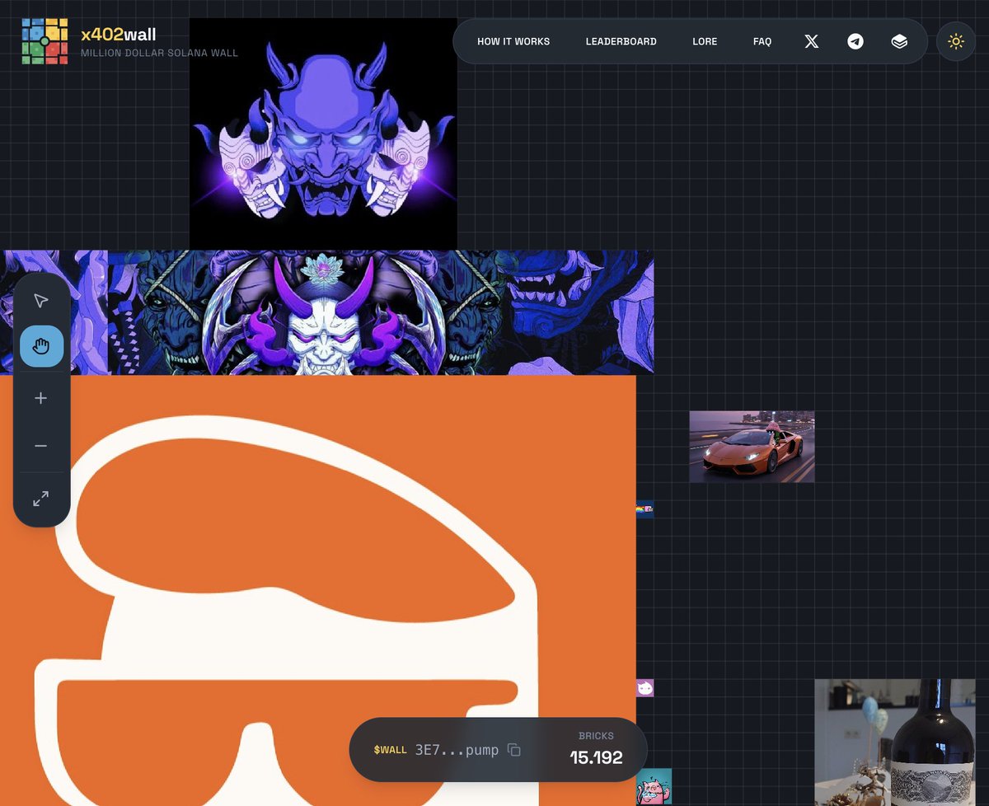Open the wine bottle photo tile

895,743
